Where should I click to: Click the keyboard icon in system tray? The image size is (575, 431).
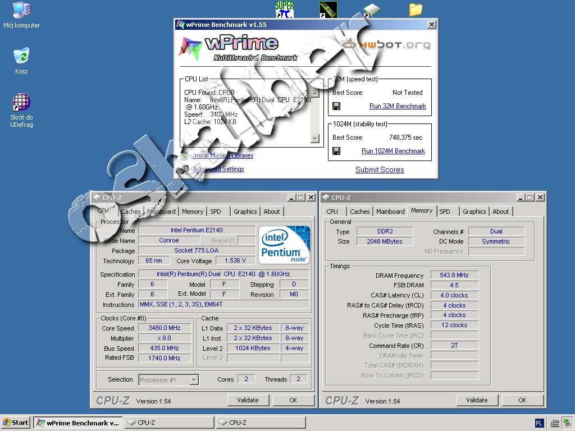pyautogui.click(x=555, y=423)
